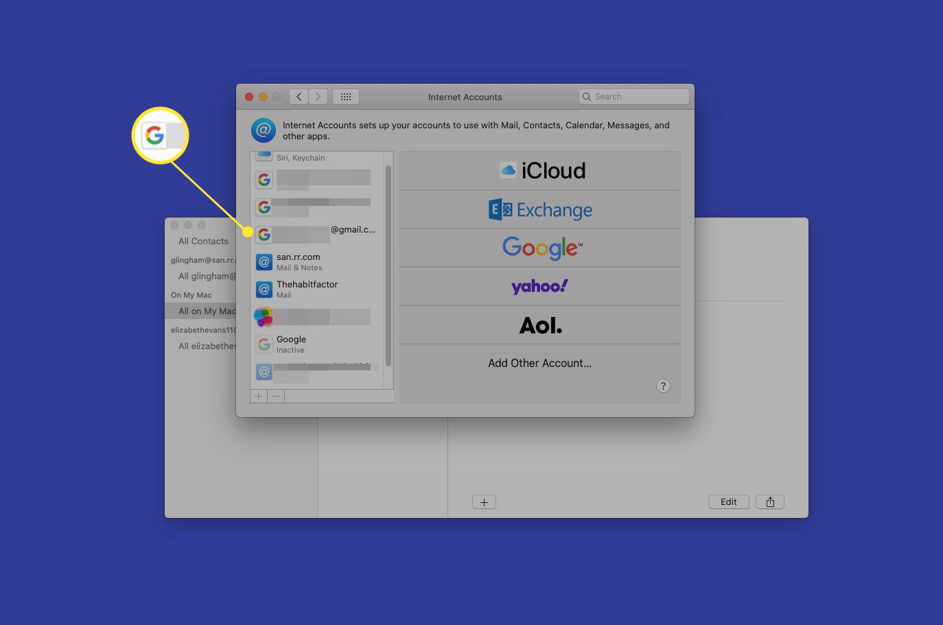Remove selected account with the minus button
This screenshot has height=625, width=943.
click(x=276, y=396)
